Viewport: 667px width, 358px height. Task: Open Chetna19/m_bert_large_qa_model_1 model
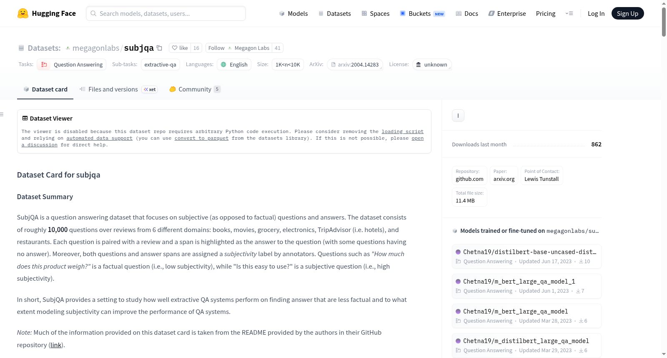point(527,286)
